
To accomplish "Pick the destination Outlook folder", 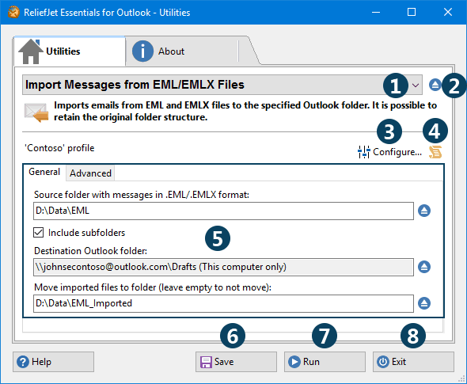I will coord(424,267).
